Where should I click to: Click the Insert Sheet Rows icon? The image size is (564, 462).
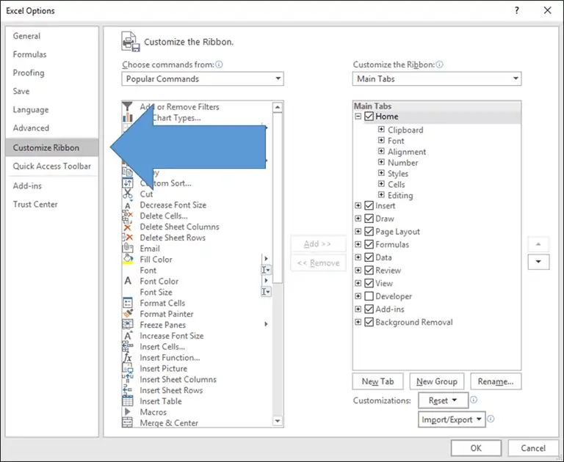128,390
